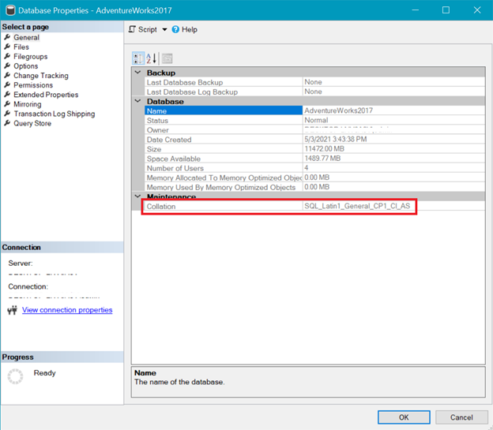This screenshot has width=493, height=430.
Task: Click the wrench icon beside Transaction Log Shipping
Action: point(7,114)
